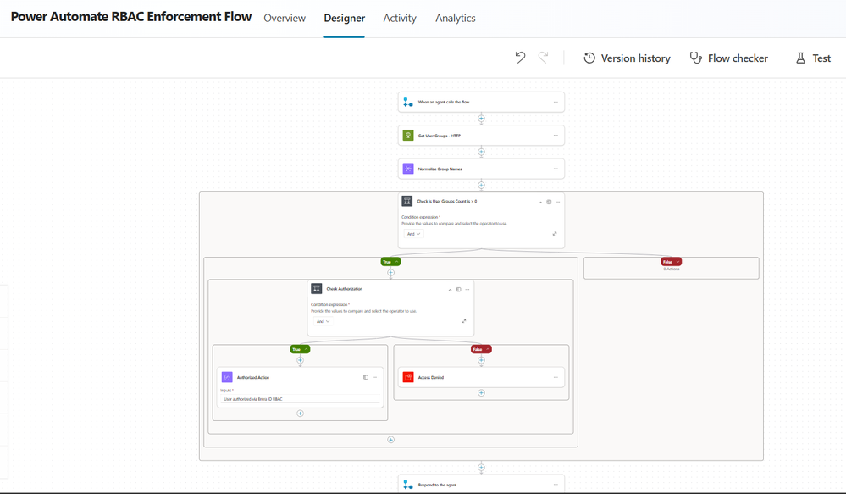Collapse the outer True branch
This screenshot has width=846, height=494.
[x=390, y=262]
